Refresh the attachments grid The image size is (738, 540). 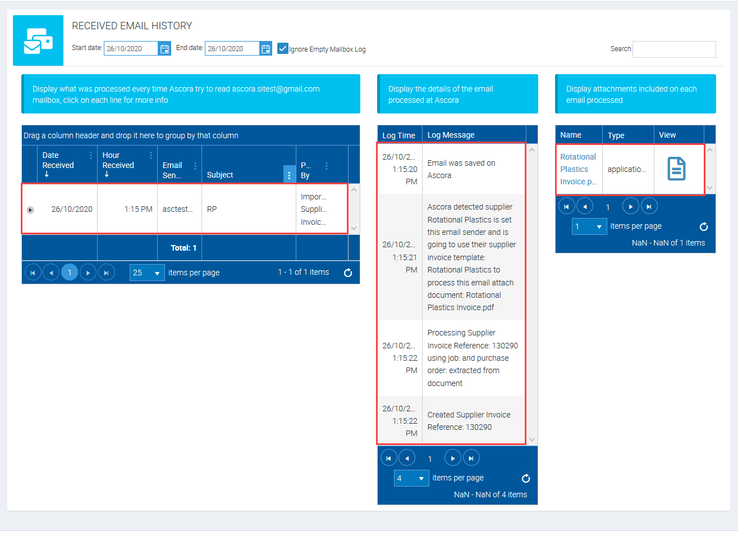pyautogui.click(x=704, y=226)
